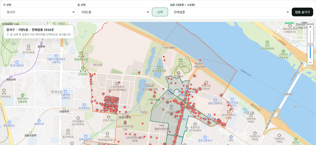Expand the 업종 dropdown showing 전체업종
316x145 pixels.
coord(230,12)
